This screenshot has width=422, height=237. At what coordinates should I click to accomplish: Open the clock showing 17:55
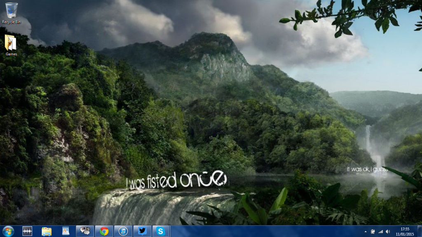[405, 232]
